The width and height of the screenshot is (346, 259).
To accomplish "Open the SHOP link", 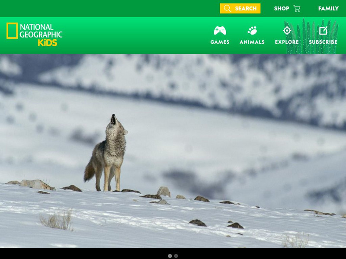I will (282, 9).
